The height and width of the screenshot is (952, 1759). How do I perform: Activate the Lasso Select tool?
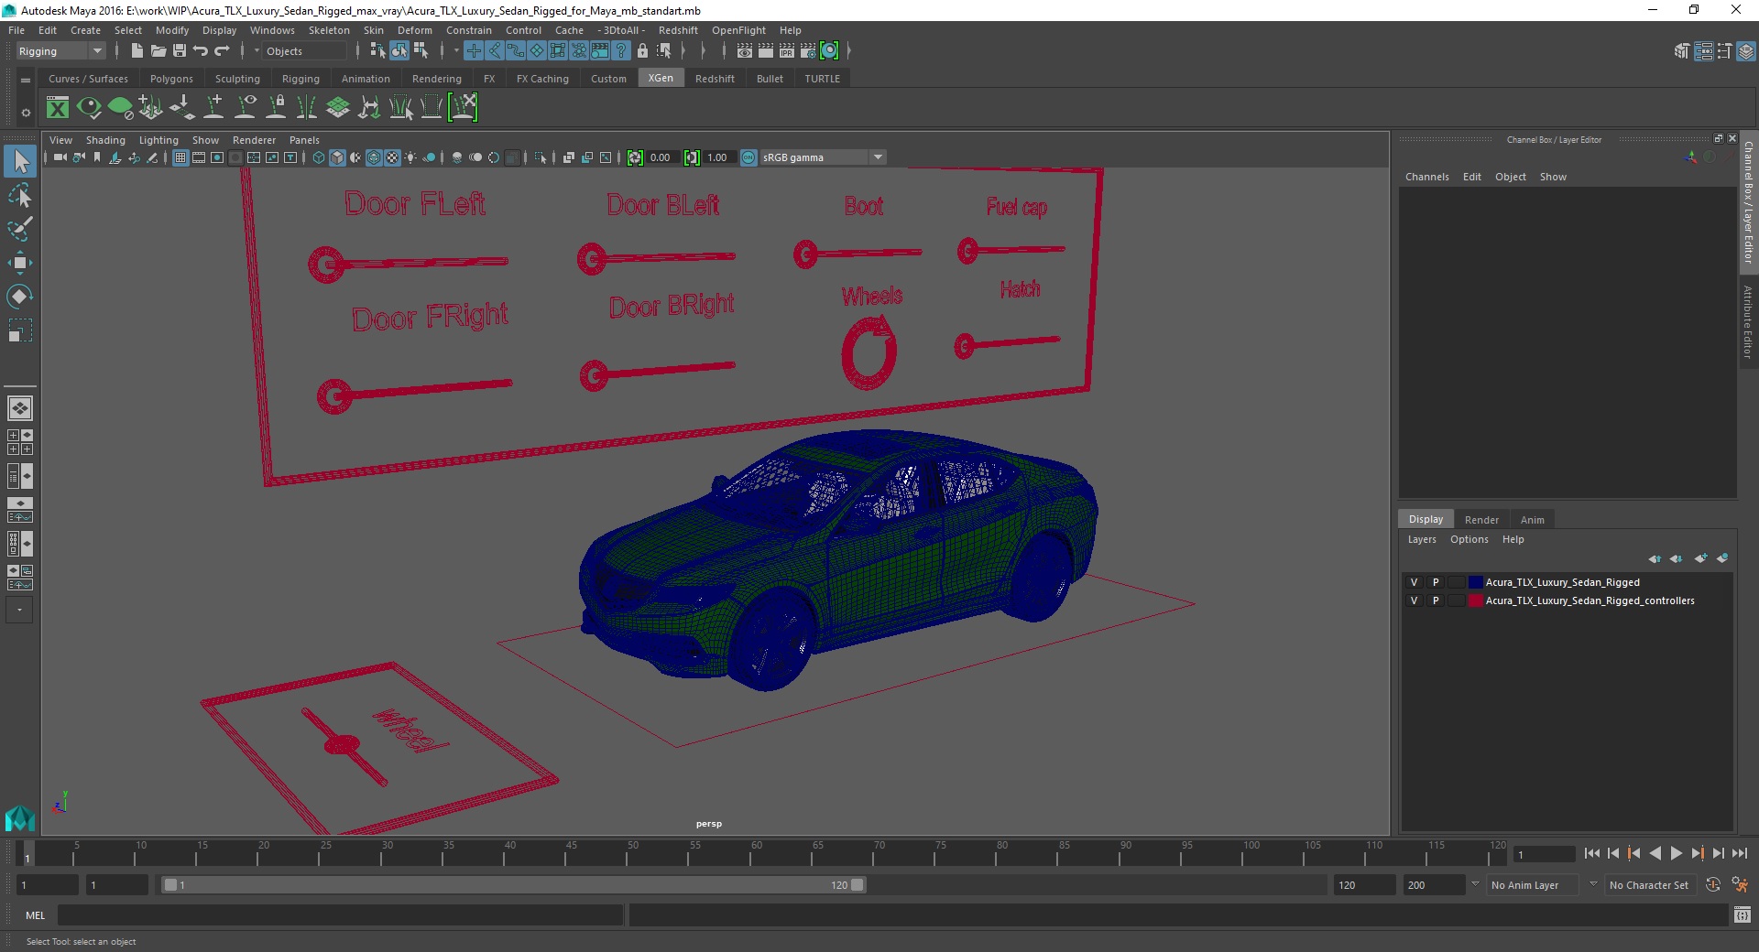coord(20,196)
